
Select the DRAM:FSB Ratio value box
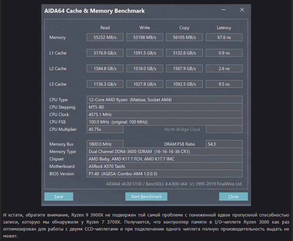[x=224, y=144]
